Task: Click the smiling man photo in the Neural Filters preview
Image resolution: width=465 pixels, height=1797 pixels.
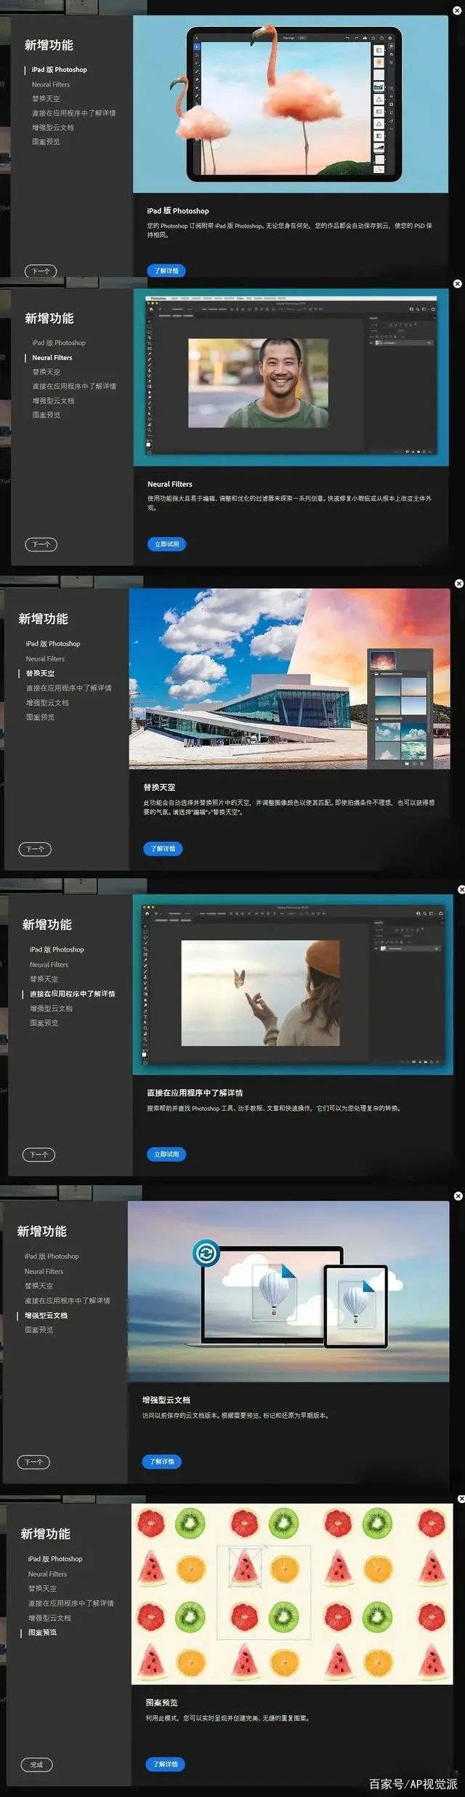Action: [x=258, y=383]
